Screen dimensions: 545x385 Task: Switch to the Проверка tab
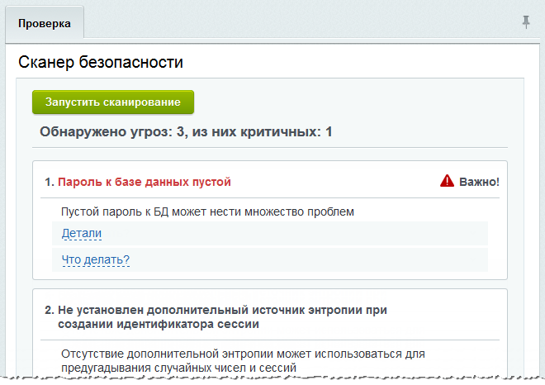(45, 24)
